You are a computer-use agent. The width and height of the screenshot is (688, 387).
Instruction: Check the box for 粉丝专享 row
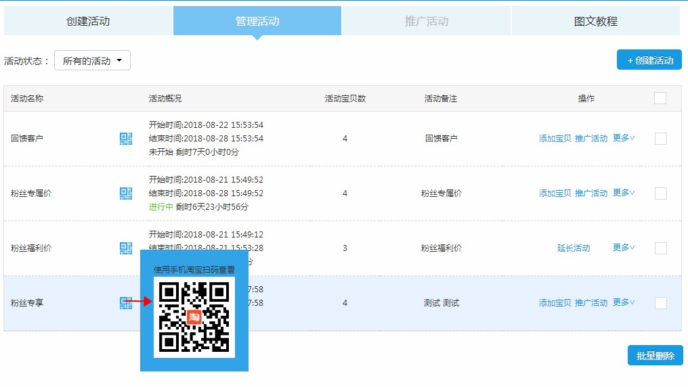(660, 303)
